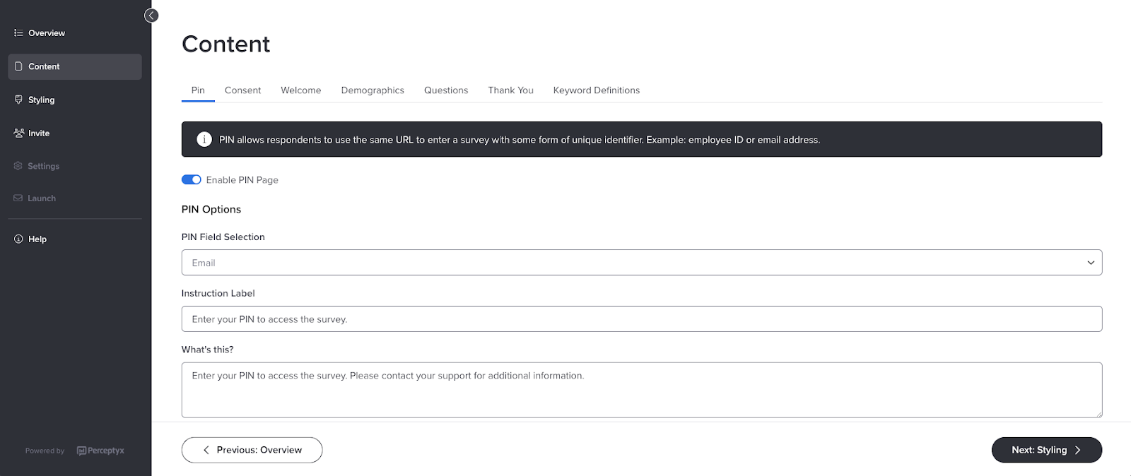The width and height of the screenshot is (1131, 476).
Task: Click into the What's this? text area
Action: tap(641, 390)
